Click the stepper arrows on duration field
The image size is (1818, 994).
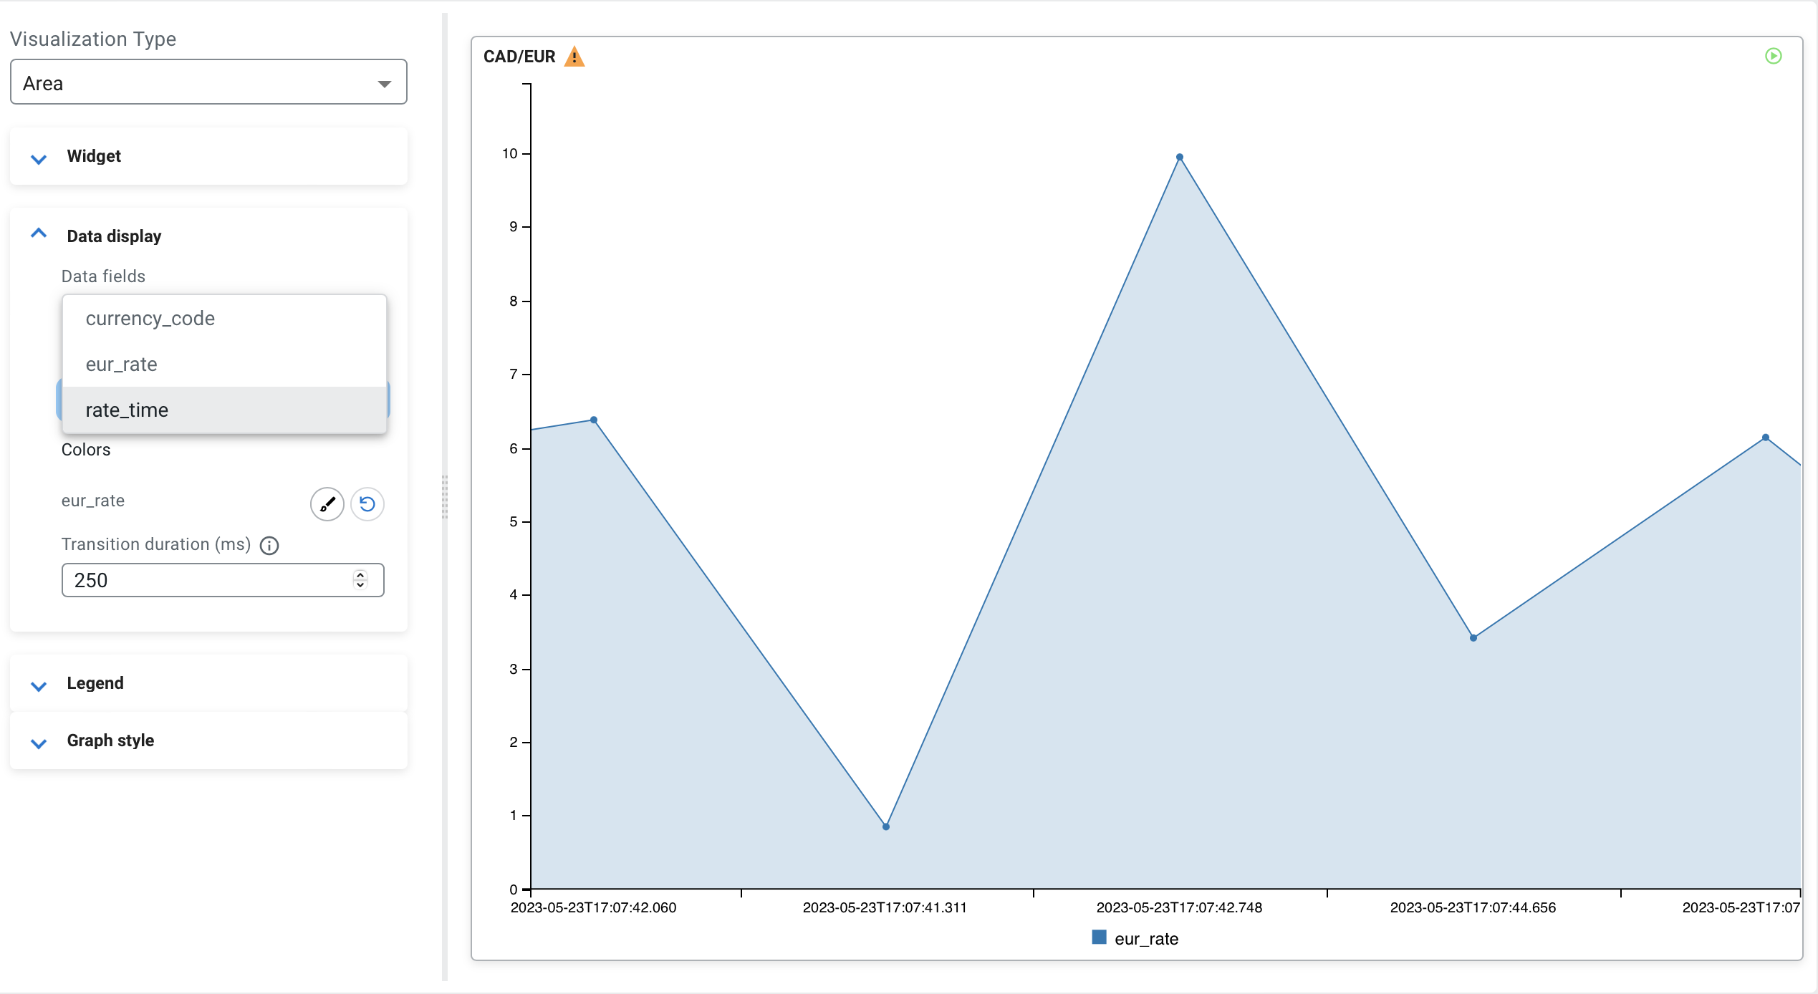pos(360,580)
